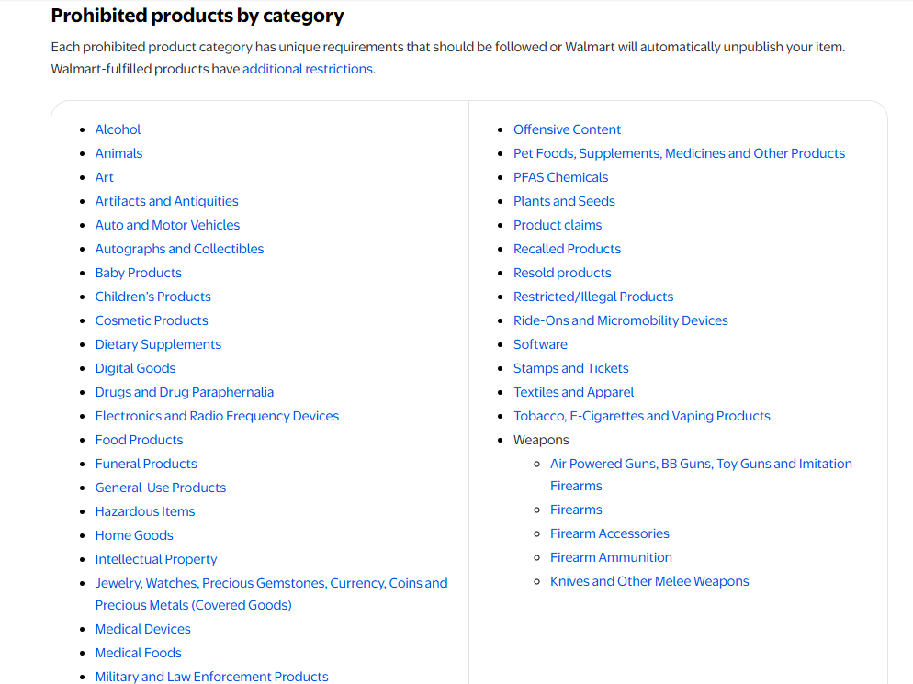Open Jewelry, Watches, Precious Gemstones link
The width and height of the screenshot is (913, 684).
(x=271, y=594)
